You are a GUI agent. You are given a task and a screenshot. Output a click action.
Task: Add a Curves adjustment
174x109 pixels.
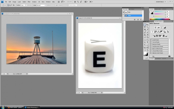pyautogui.click(x=162, y=28)
